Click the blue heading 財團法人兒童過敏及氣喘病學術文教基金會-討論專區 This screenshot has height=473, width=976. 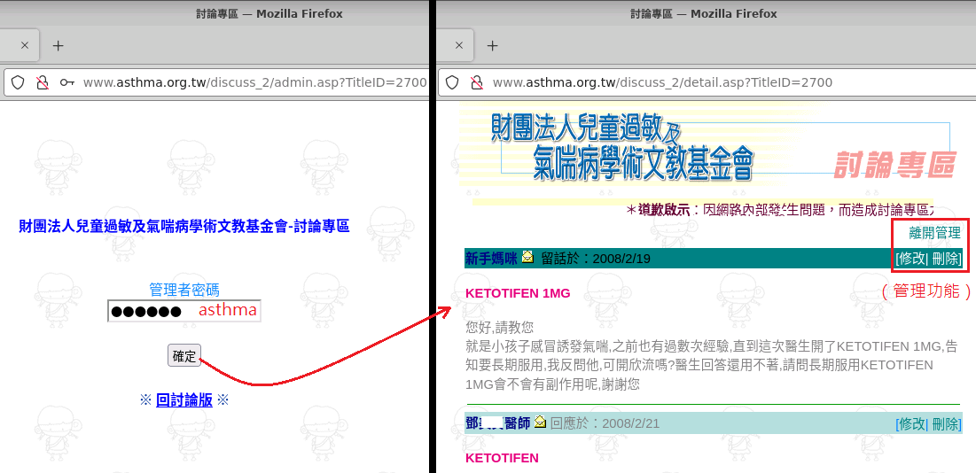click(x=184, y=226)
